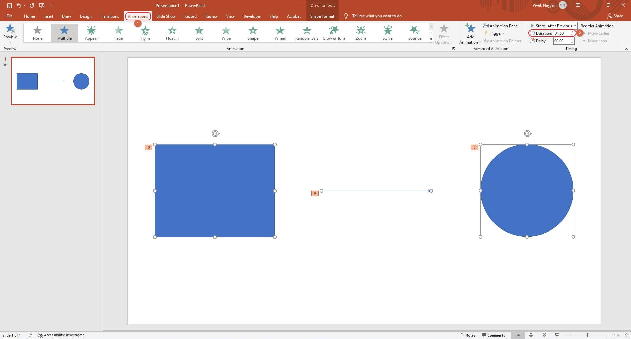Apply the Split animation
The width and height of the screenshot is (631, 339).
(199, 33)
